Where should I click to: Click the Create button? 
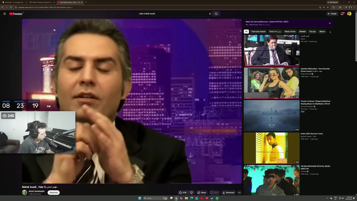pos(332,14)
